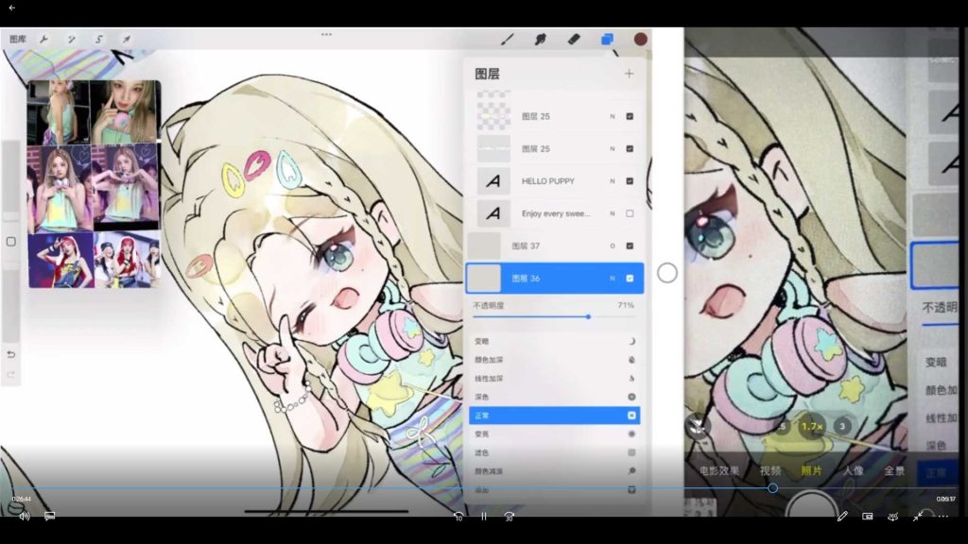Image resolution: width=968 pixels, height=544 pixels.
Task: Pause the video playback
Action: (484, 517)
